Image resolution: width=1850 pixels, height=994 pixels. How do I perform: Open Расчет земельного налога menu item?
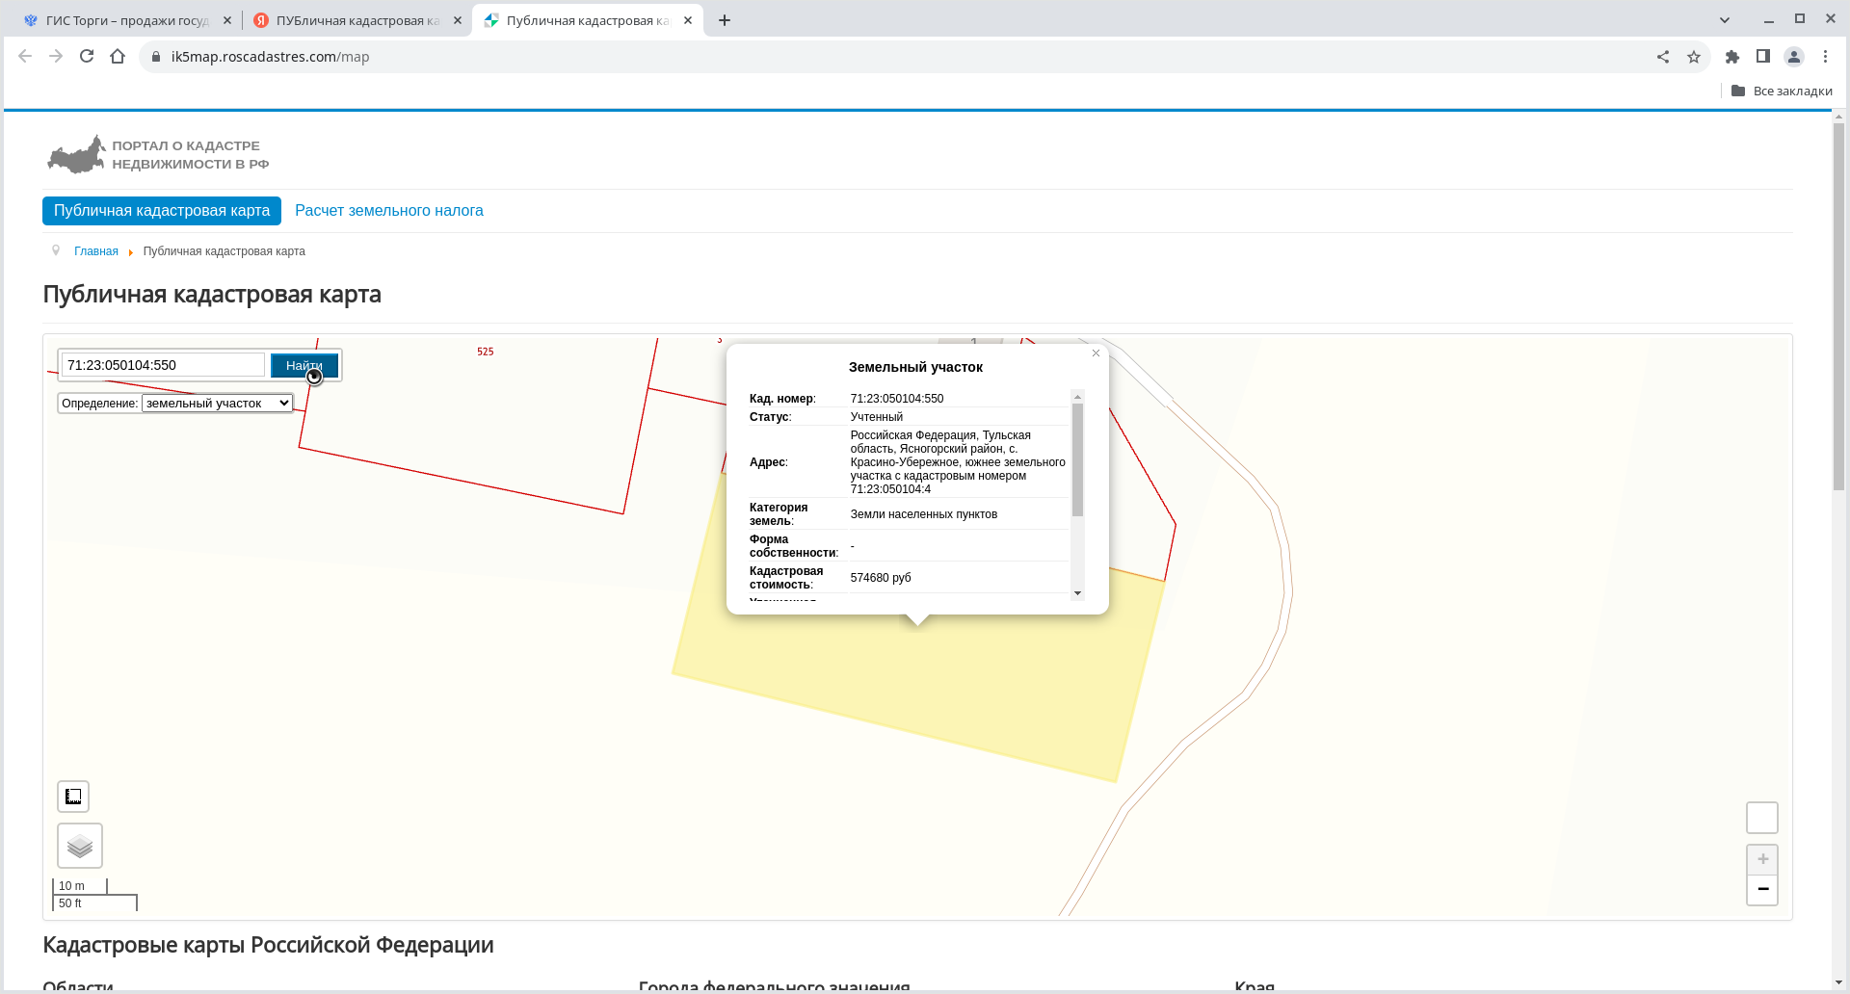coord(388,211)
